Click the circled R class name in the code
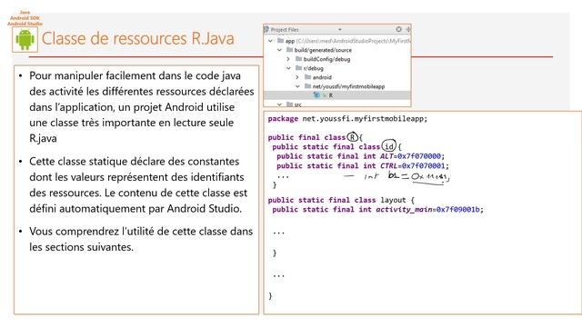Viewport: 582px width, 327px height. pyautogui.click(x=352, y=137)
